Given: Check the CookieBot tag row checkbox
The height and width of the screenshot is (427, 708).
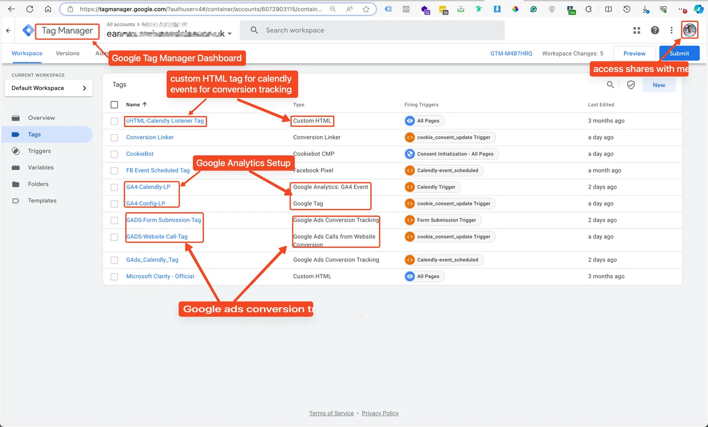Looking at the screenshot, I should (x=114, y=154).
